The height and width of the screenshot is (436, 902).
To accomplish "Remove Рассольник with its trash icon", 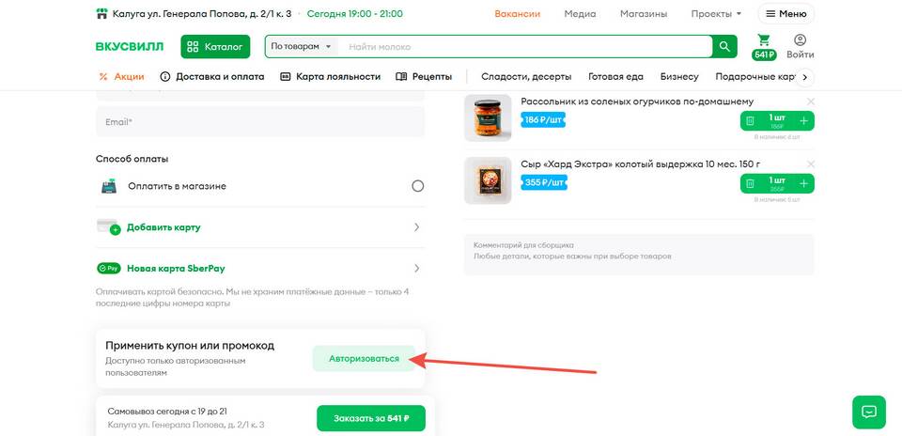I will click(750, 121).
